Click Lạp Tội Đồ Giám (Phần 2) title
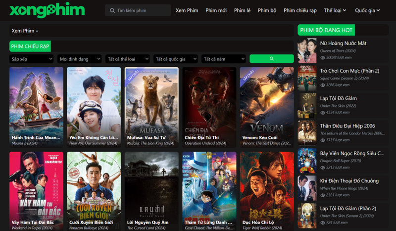Screen dimensions: 396x231 348,208
